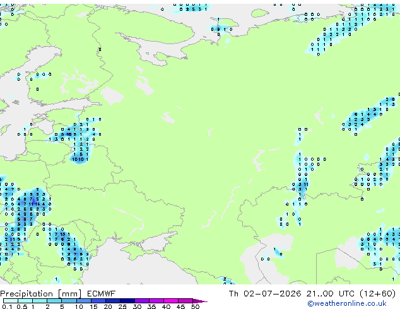Click the 30–35 mm purple swatch
This screenshot has width=400, height=309.
coord(141,301)
